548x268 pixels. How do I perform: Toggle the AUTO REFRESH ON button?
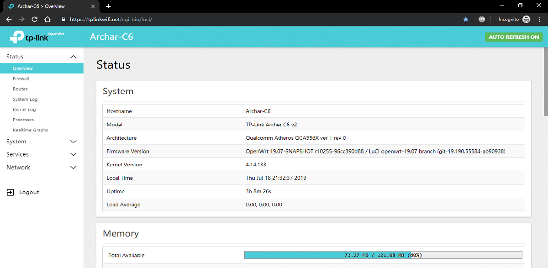514,37
